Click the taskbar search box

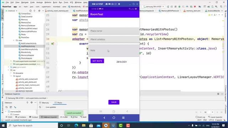click(x=32, y=126)
